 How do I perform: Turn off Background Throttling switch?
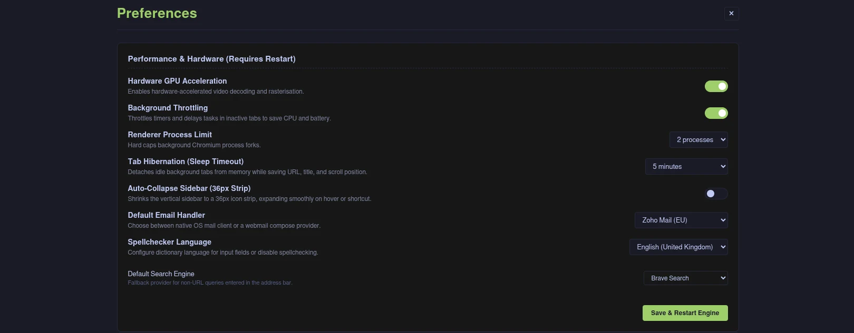coord(716,113)
